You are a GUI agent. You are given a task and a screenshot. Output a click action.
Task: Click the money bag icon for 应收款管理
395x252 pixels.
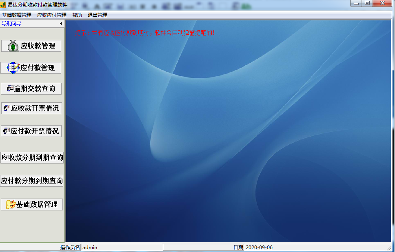click(x=14, y=46)
